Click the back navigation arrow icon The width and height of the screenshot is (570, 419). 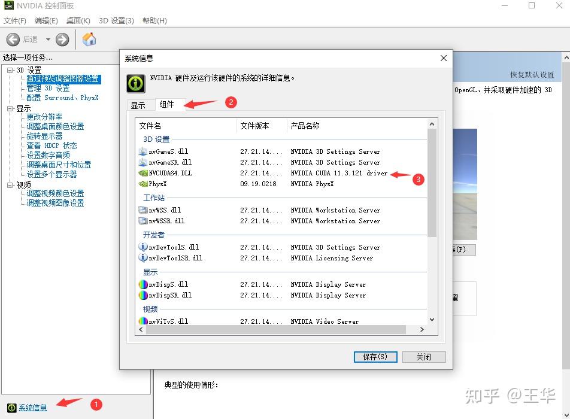13,40
